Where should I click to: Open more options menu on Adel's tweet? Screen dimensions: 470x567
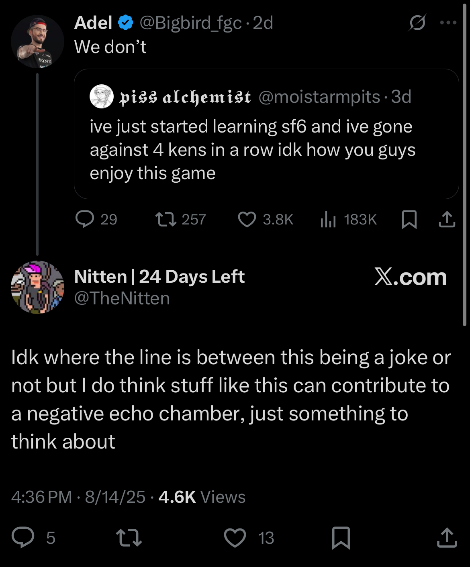[448, 22]
